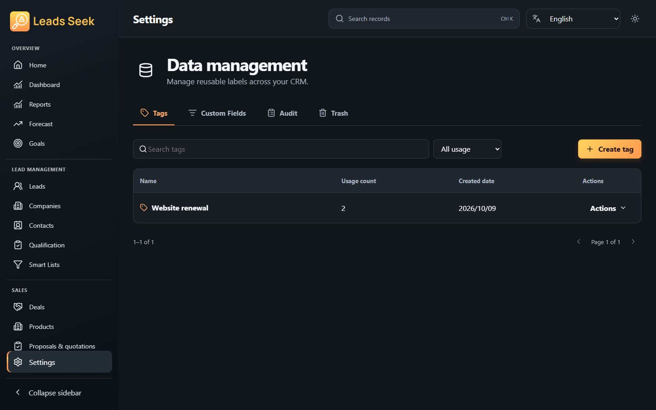Open the Trash tab
This screenshot has height=410, width=656.
[333, 113]
